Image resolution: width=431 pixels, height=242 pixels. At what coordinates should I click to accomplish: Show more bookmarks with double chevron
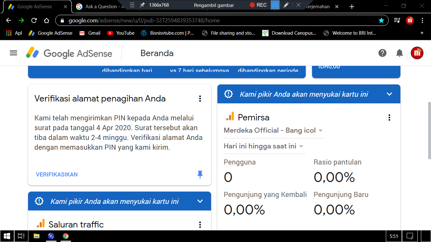(422, 33)
